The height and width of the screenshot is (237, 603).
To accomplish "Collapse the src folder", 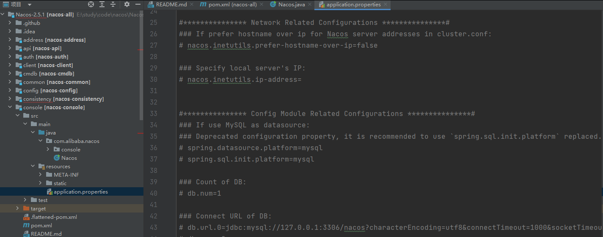I will [17, 116].
